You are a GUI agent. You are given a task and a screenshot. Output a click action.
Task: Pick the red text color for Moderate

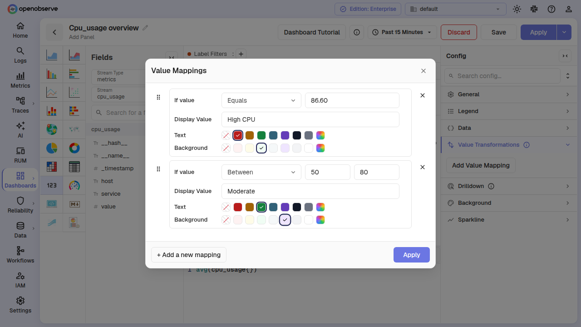238,207
